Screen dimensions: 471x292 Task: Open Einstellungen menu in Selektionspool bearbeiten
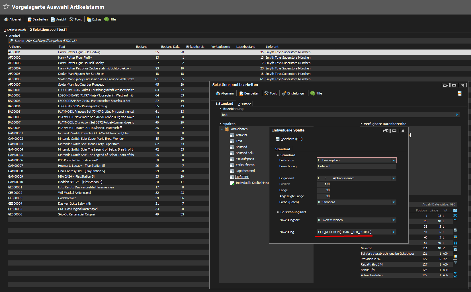tap(294, 93)
